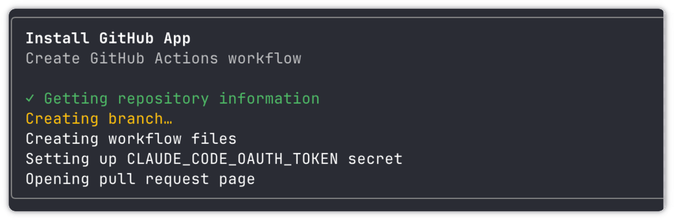Click the word "App" in the heading
The height and width of the screenshot is (220, 674).
point(177,38)
